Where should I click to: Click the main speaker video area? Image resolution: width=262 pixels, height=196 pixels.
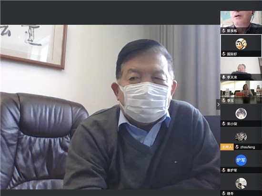[110, 107]
